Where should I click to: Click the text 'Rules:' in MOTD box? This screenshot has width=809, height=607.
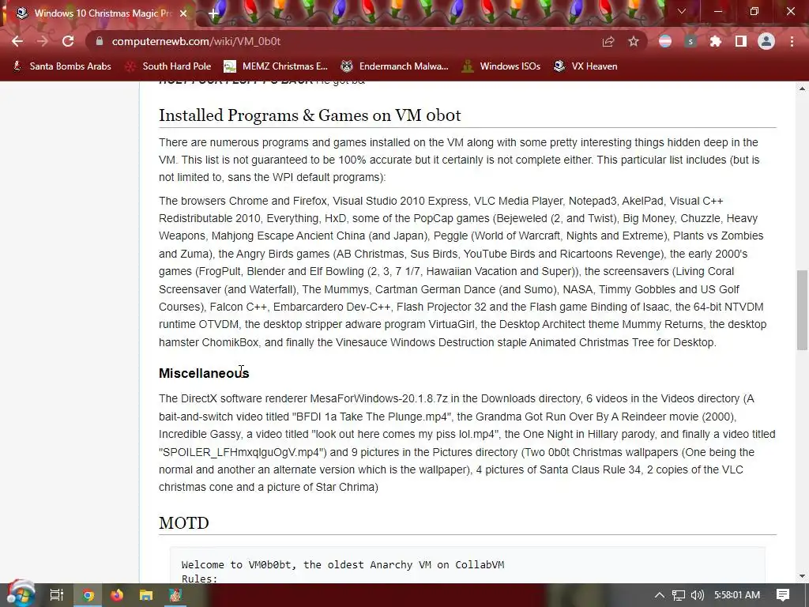point(200,579)
